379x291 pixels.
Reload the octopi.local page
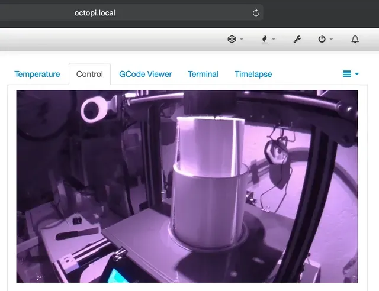[256, 13]
